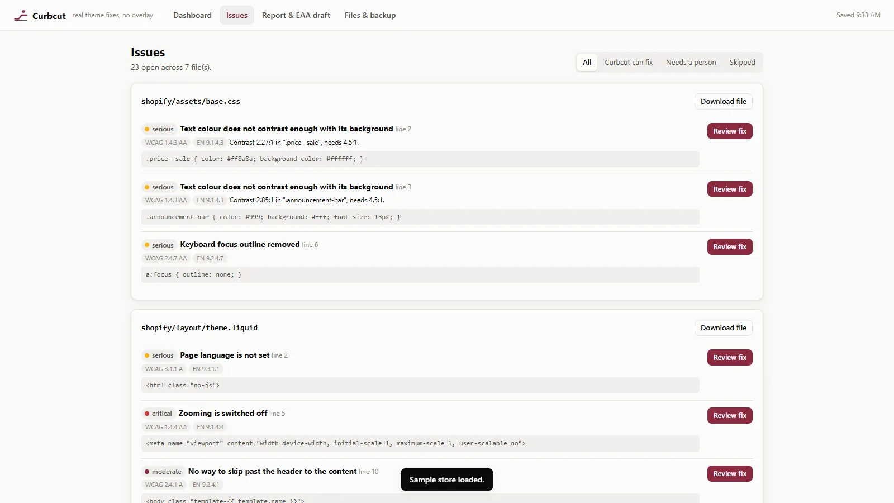Viewport: 894px width, 503px height.
Task: Download file for shopify/layout/theme.liquid
Action: click(x=724, y=328)
